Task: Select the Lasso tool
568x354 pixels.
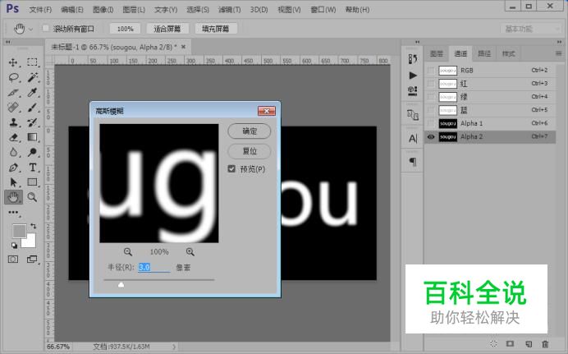Action: (13, 77)
